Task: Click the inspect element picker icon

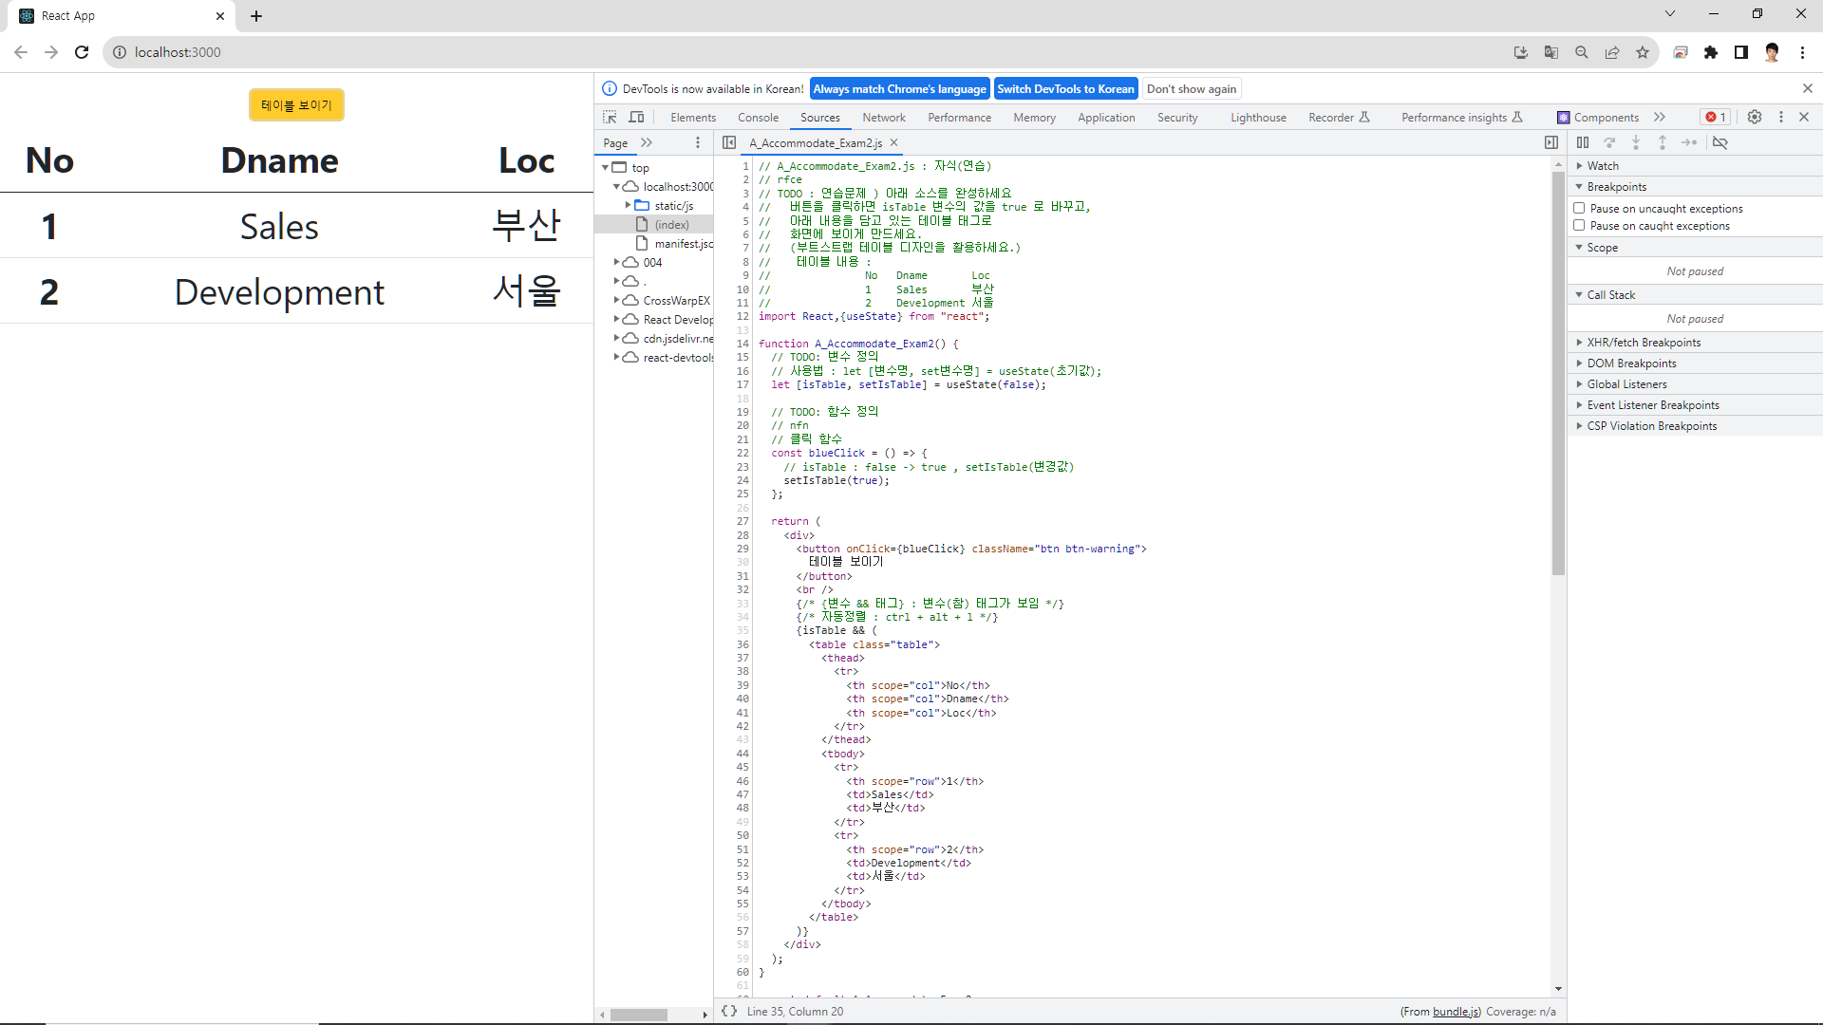Action: pyautogui.click(x=610, y=117)
